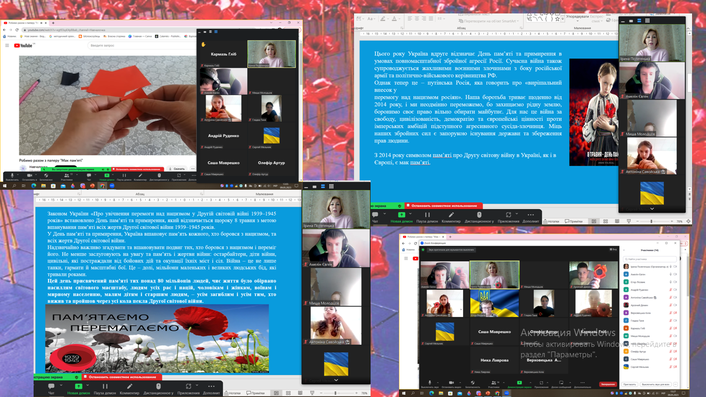Click red "Остановить совместное использование" above YouTube-window Zoom toolbar
This screenshot has width=706, height=397.
point(137,169)
